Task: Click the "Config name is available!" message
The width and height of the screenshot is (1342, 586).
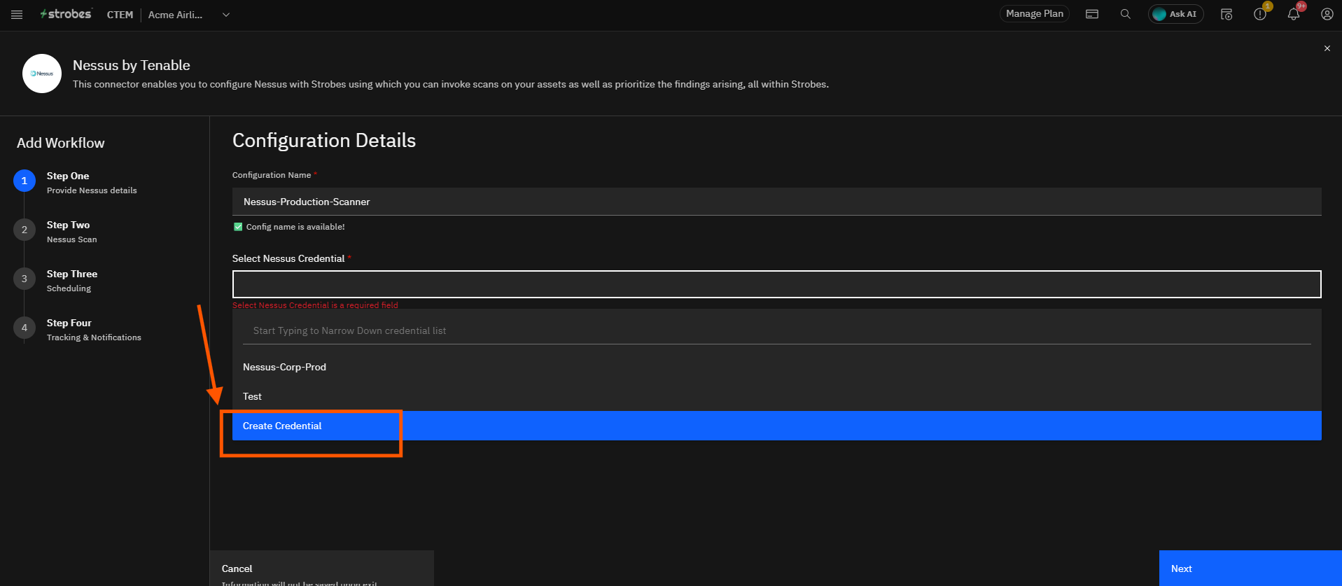Action: click(295, 227)
